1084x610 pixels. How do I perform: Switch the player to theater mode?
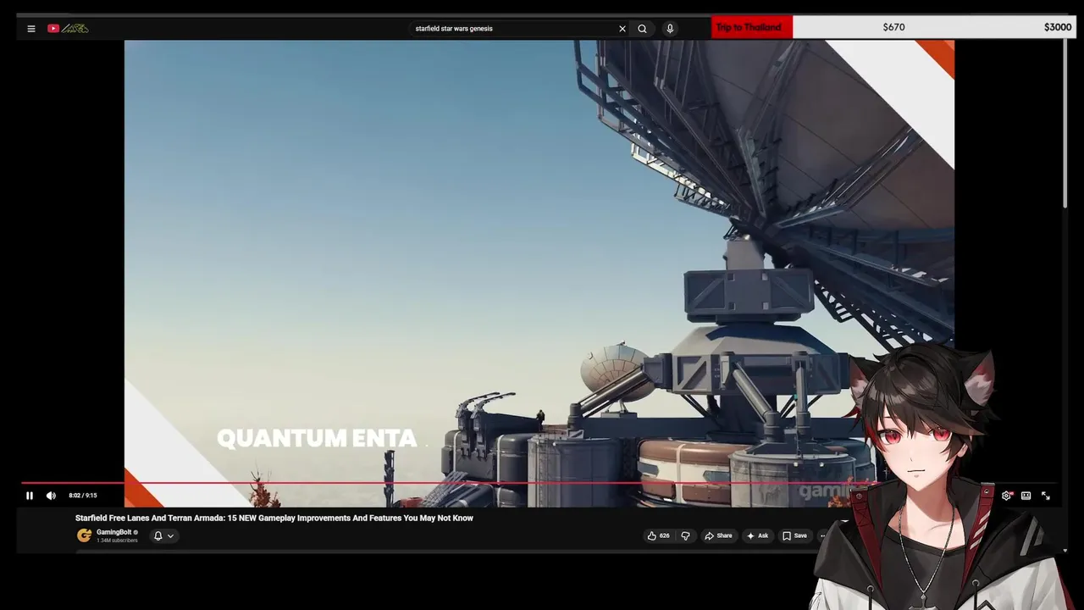click(x=1026, y=496)
